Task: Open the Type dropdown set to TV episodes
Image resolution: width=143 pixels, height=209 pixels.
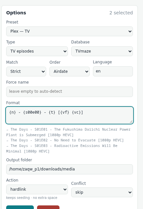Action: click(37, 51)
